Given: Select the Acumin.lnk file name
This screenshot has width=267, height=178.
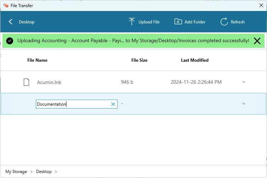Looking at the screenshot, I should [49, 82].
